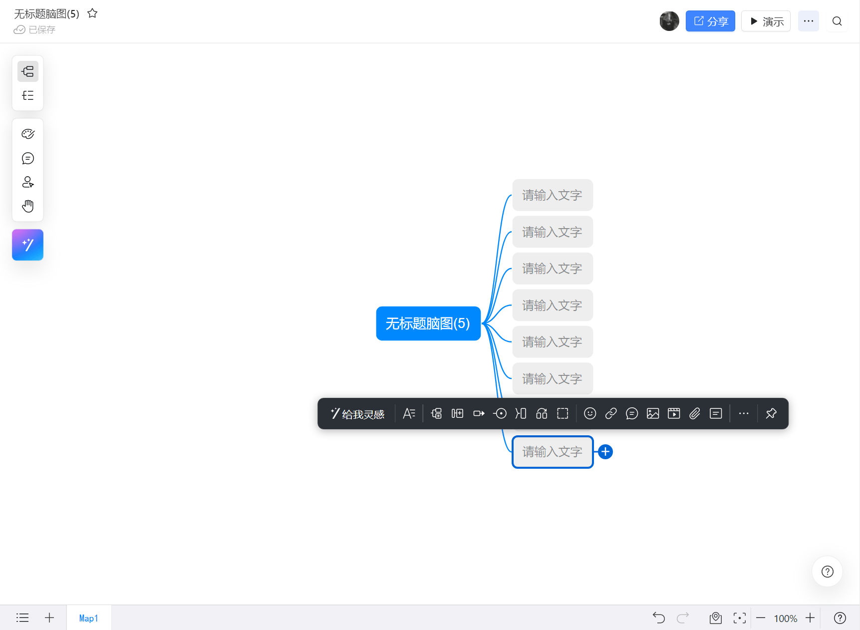Open the top-right more options menu
Viewport: 860px width, 630px height.
[x=808, y=21]
